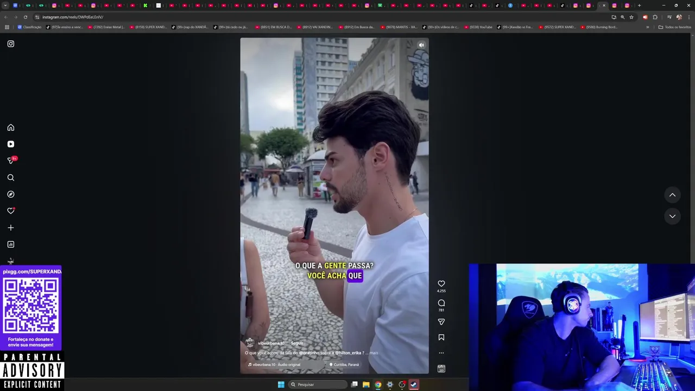Click the browser address bar URL

73,17
